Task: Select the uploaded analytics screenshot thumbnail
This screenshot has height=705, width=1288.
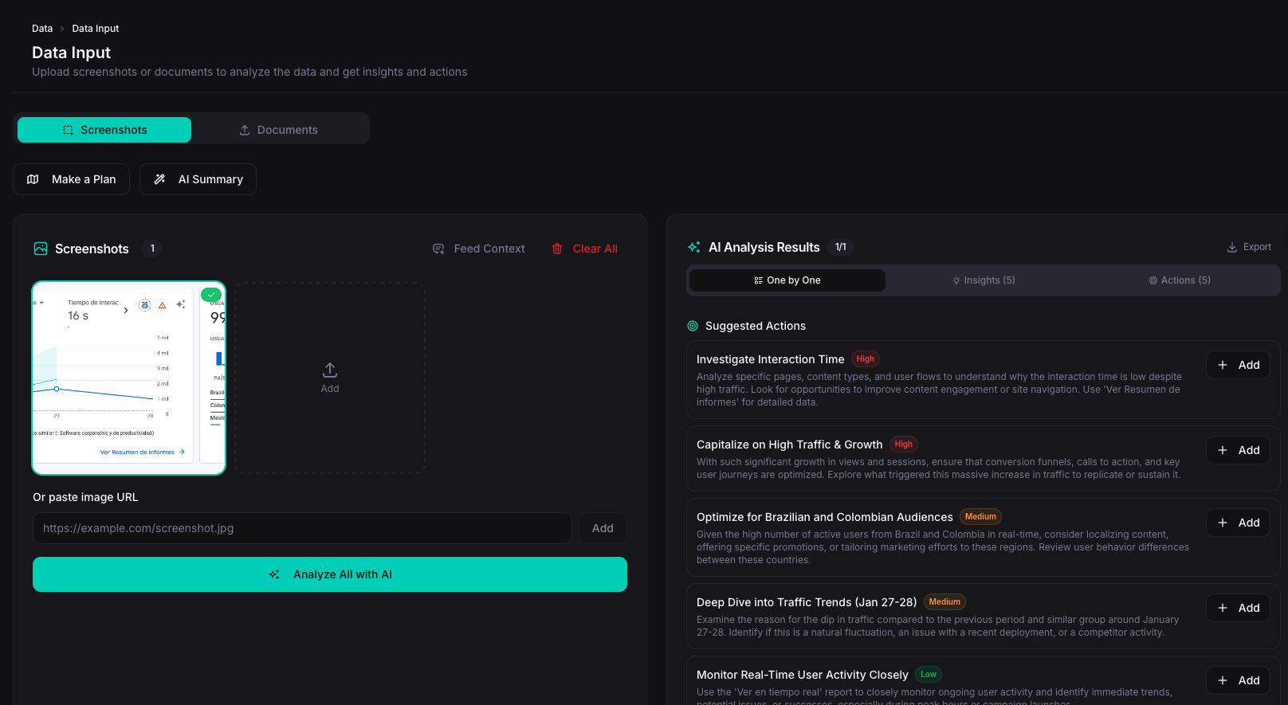Action: (128, 378)
